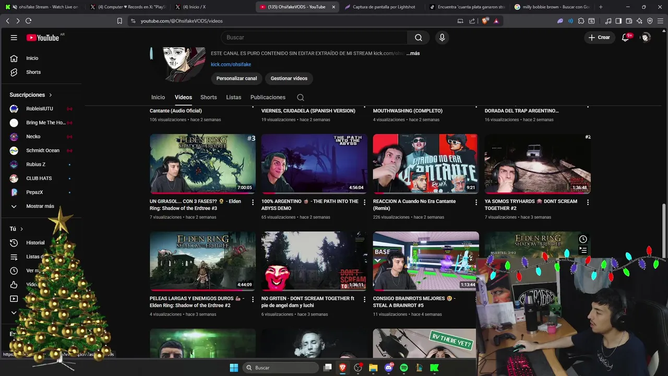This screenshot has height=376, width=668.
Task: Switch to ohsifake Stream browser tab
Action: click(43, 7)
